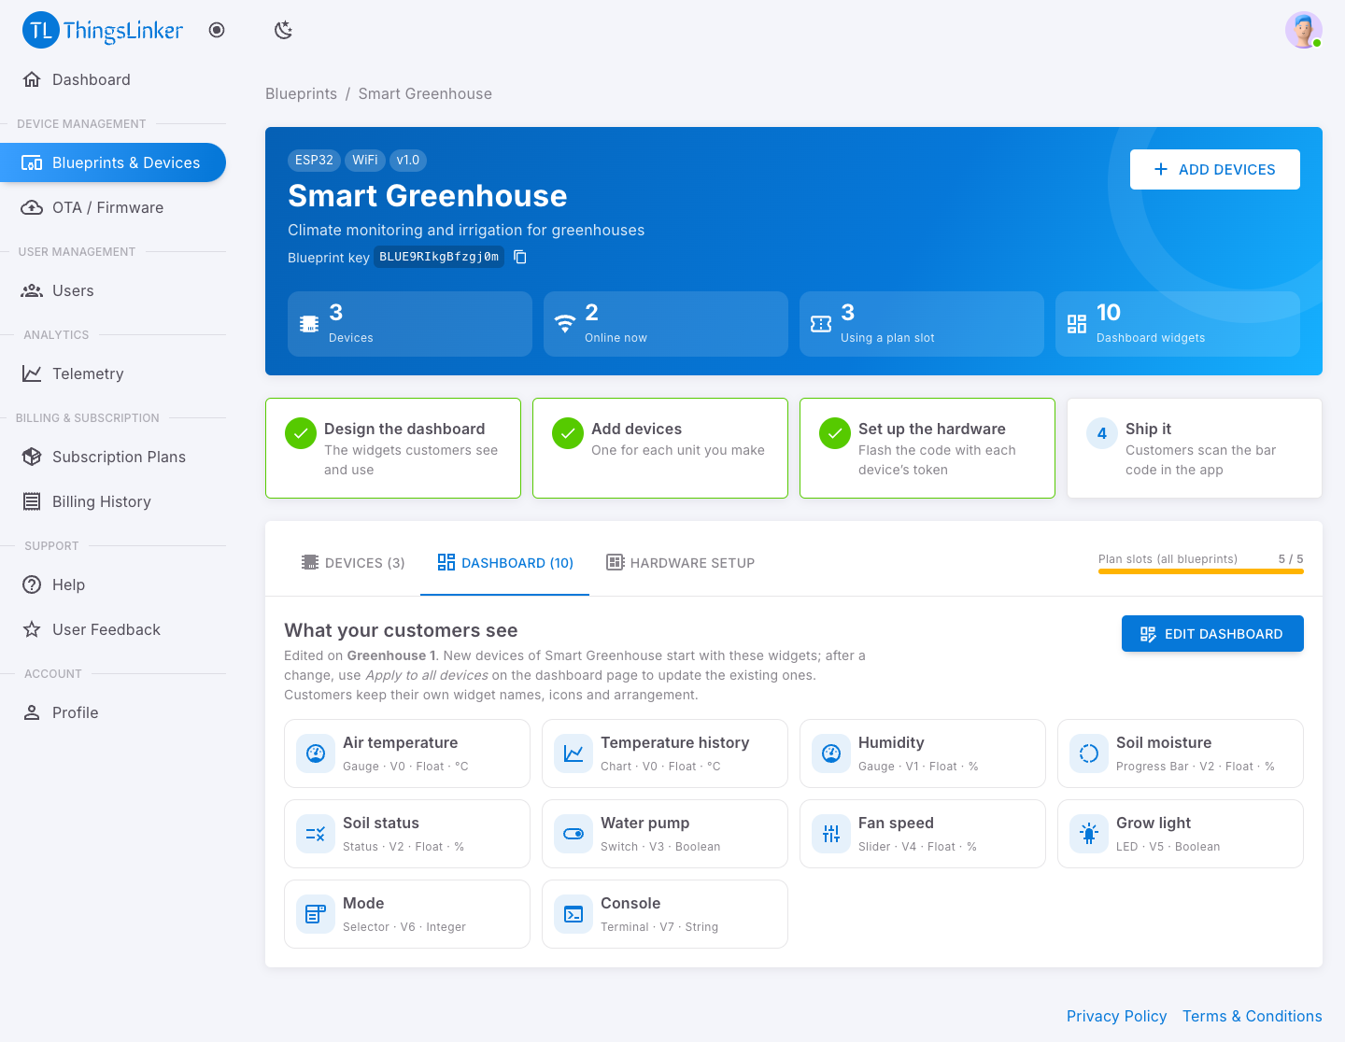Click the Online now stat tile

[x=666, y=324]
